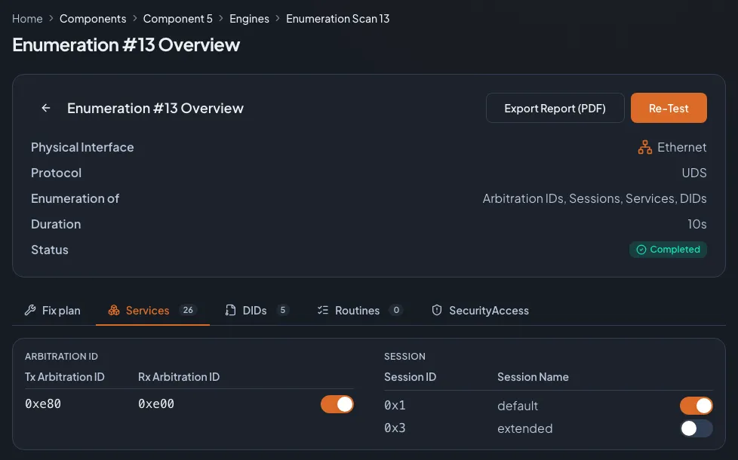Click the UDS protocol value
The width and height of the screenshot is (738, 460).
pyautogui.click(x=694, y=173)
